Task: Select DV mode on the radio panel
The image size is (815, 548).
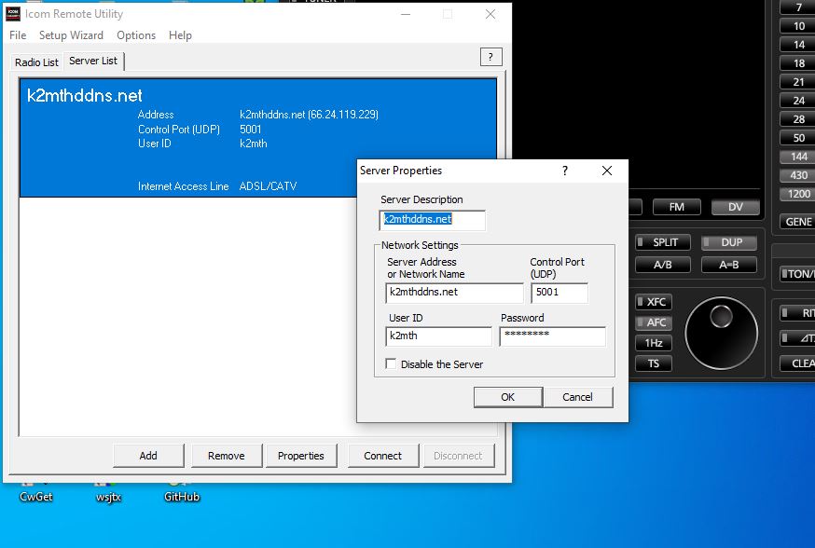Action: pos(736,207)
